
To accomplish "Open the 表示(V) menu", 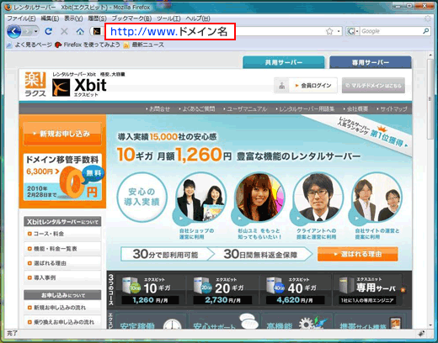I will 73,18.
